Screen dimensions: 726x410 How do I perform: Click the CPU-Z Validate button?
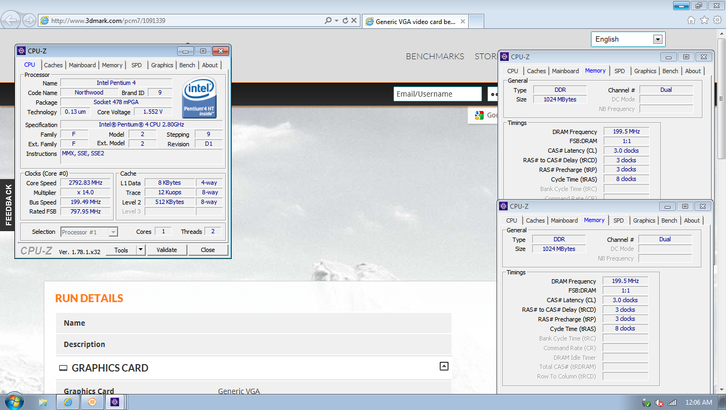(x=167, y=250)
